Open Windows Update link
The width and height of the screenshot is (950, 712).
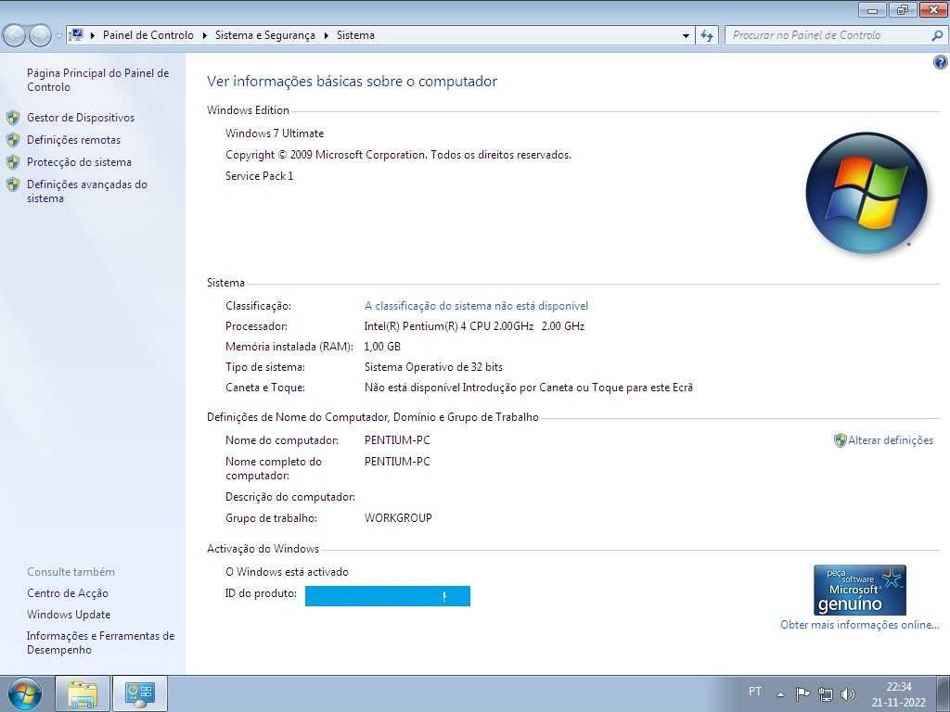[69, 615]
